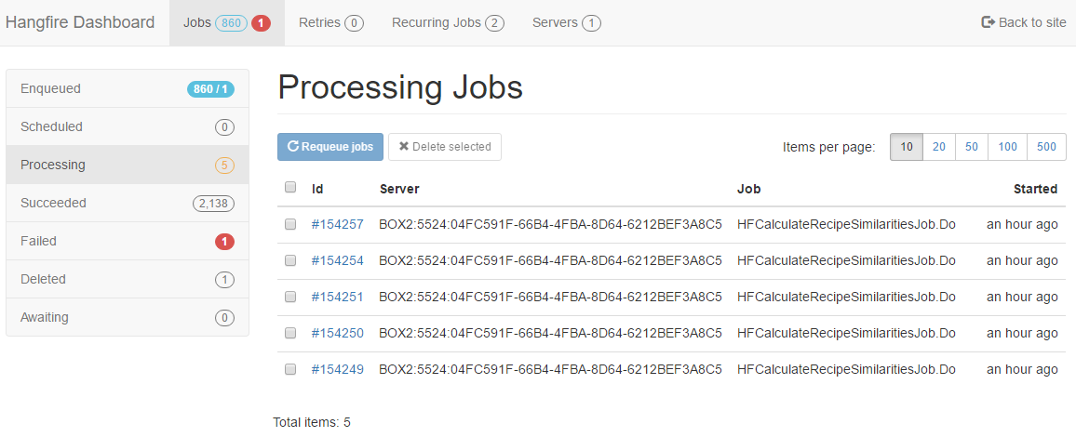Viewport: 1076px width, 437px height.
Task: Set items per page to 500
Action: [x=1046, y=147]
